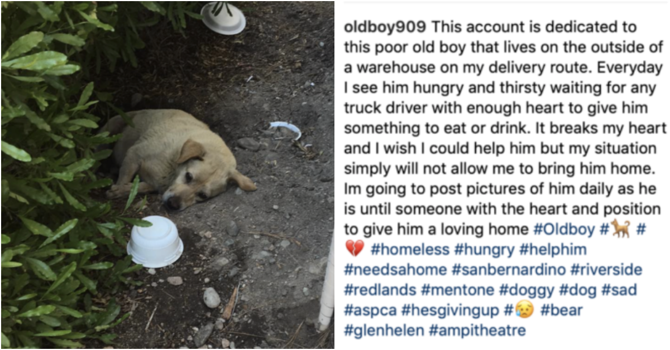Open the #sanbernardino hashtag
The image size is (670, 350).
[x=509, y=270]
